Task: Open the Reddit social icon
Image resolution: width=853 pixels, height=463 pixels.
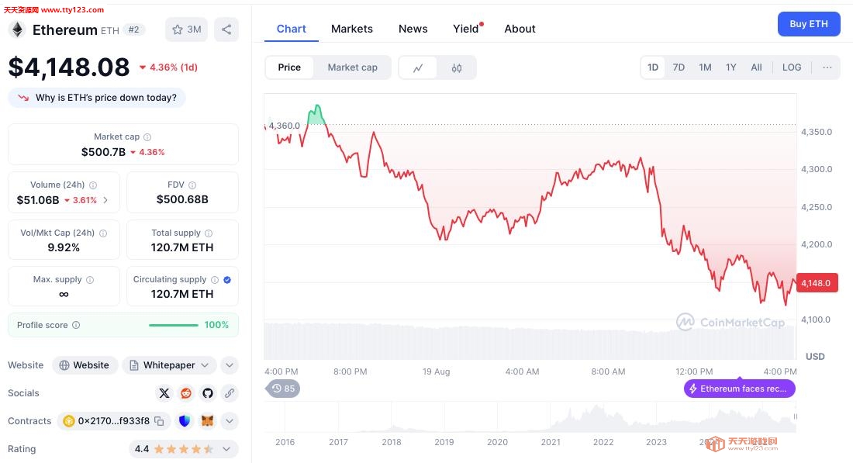Action: [x=186, y=393]
